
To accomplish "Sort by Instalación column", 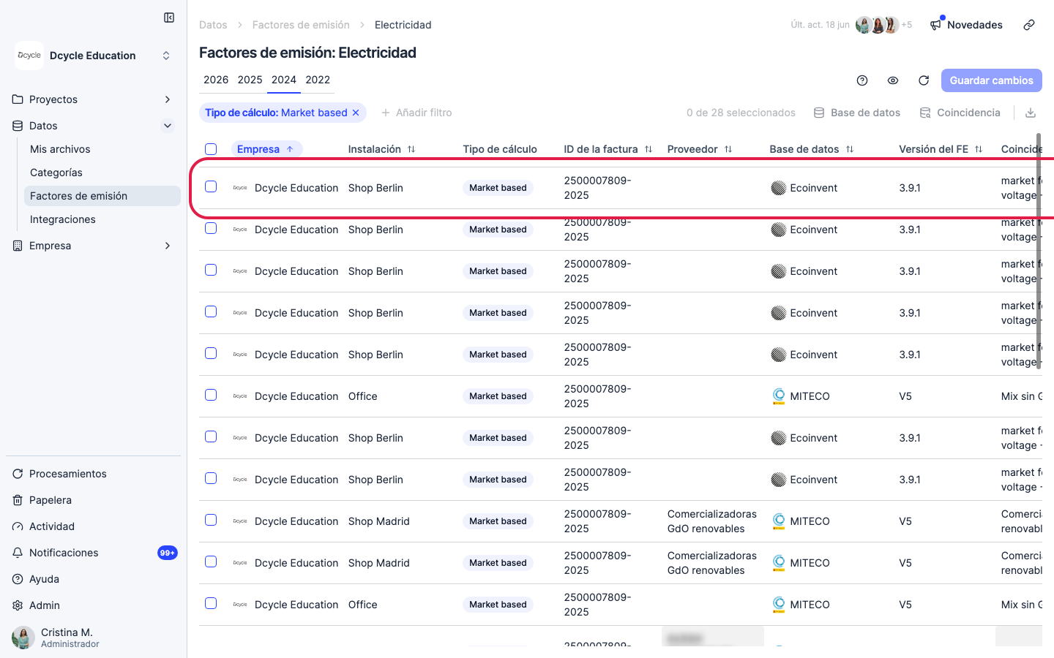I will point(381,149).
